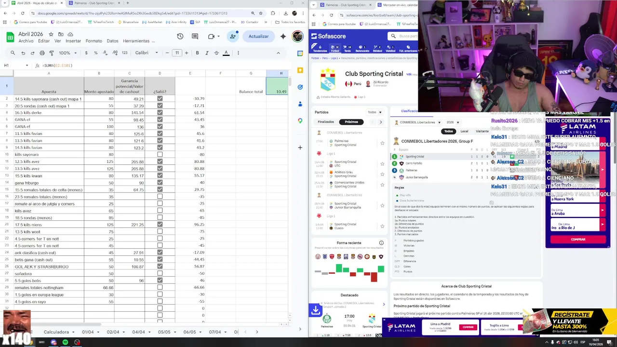Viewport: 617px width, 347px height.
Task: Activate the paint format tool
Action: click(x=51, y=53)
